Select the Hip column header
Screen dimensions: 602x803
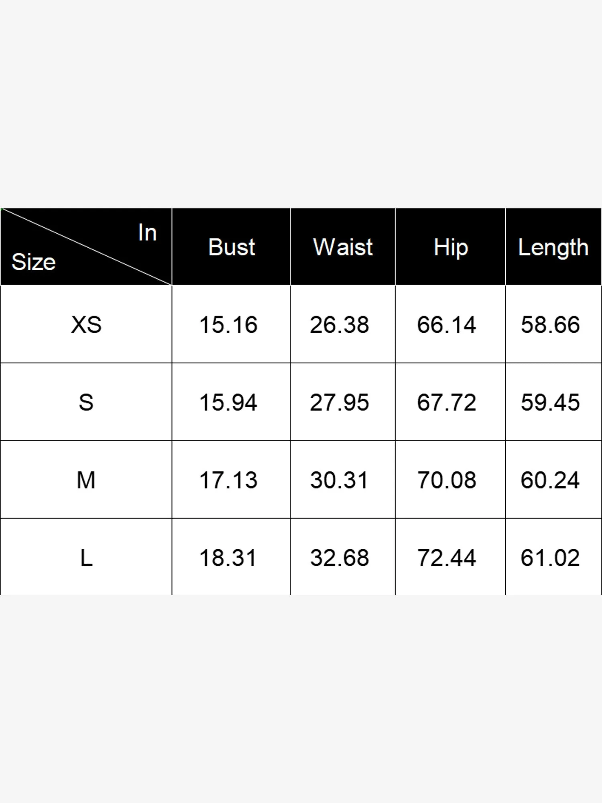451,247
